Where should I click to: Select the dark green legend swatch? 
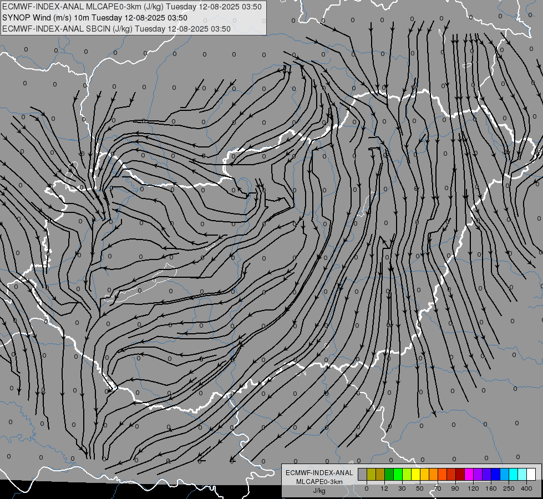coord(389,474)
